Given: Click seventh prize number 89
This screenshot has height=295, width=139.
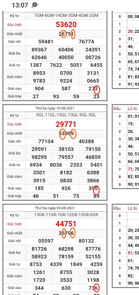Looking at the screenshot, I should [x=96, y=196].
